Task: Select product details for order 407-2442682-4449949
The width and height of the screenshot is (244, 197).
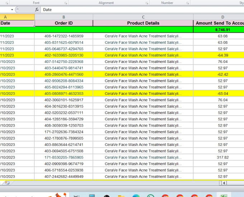Action: (143, 177)
